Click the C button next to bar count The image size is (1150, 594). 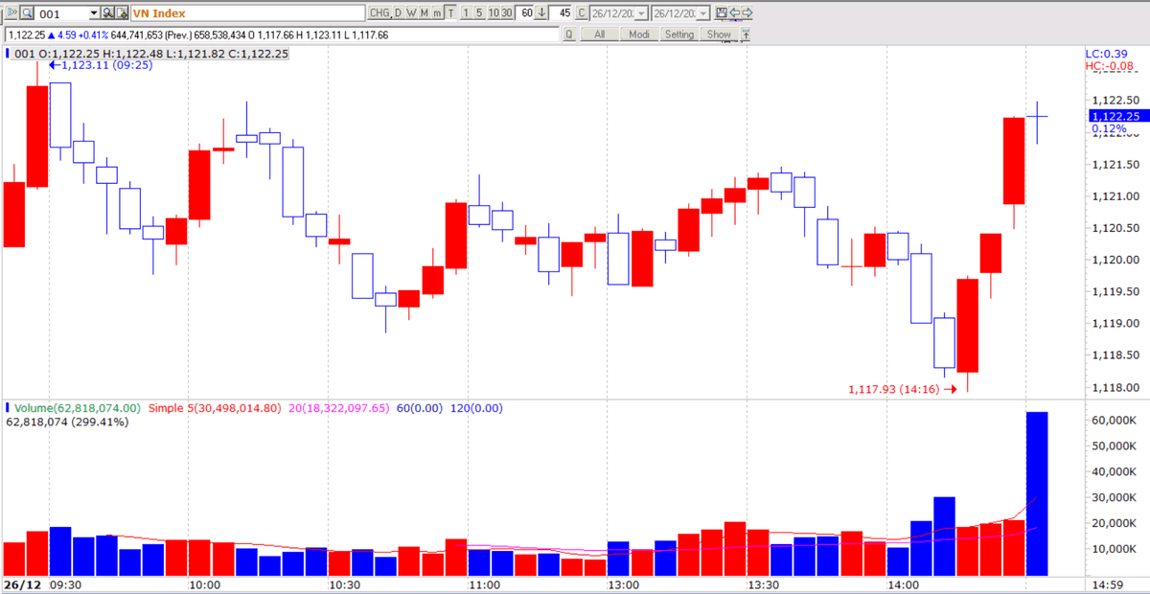tap(581, 13)
